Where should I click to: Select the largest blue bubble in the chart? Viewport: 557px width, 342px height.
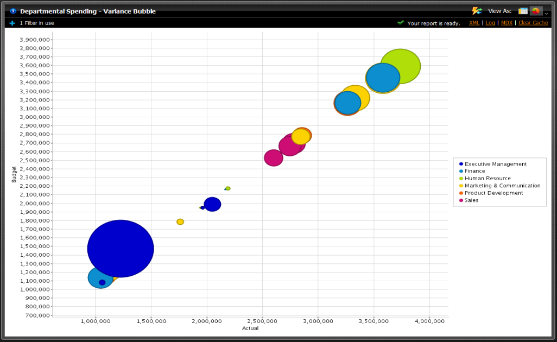(x=120, y=248)
